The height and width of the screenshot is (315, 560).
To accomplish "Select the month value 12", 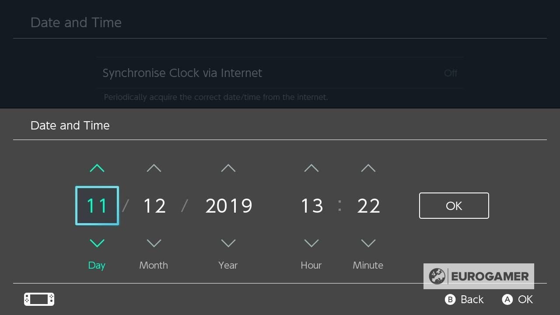I will tap(154, 206).
